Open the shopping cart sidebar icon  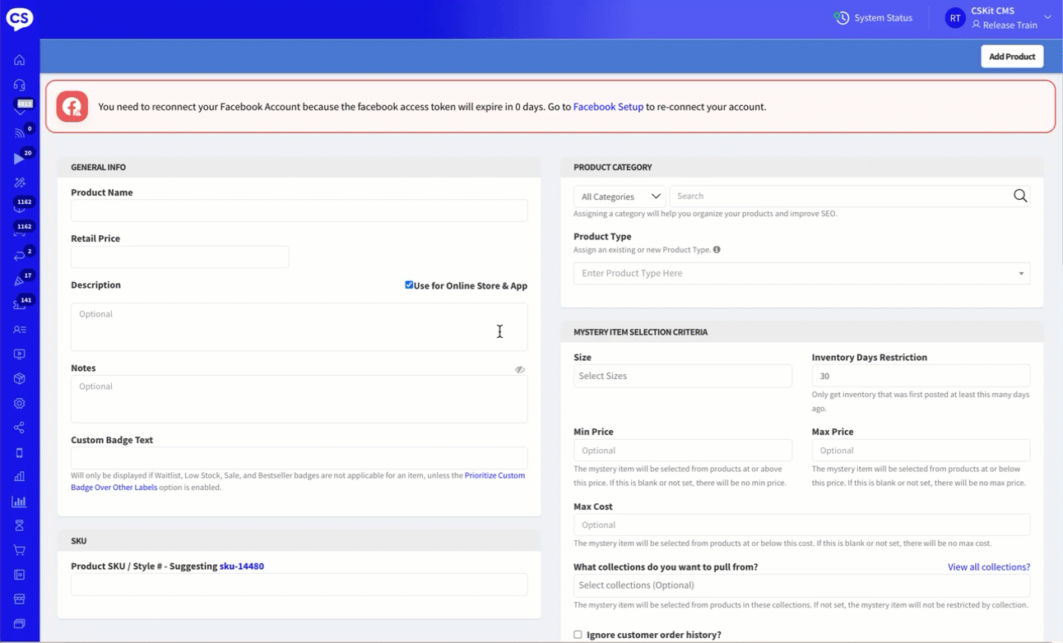point(19,550)
